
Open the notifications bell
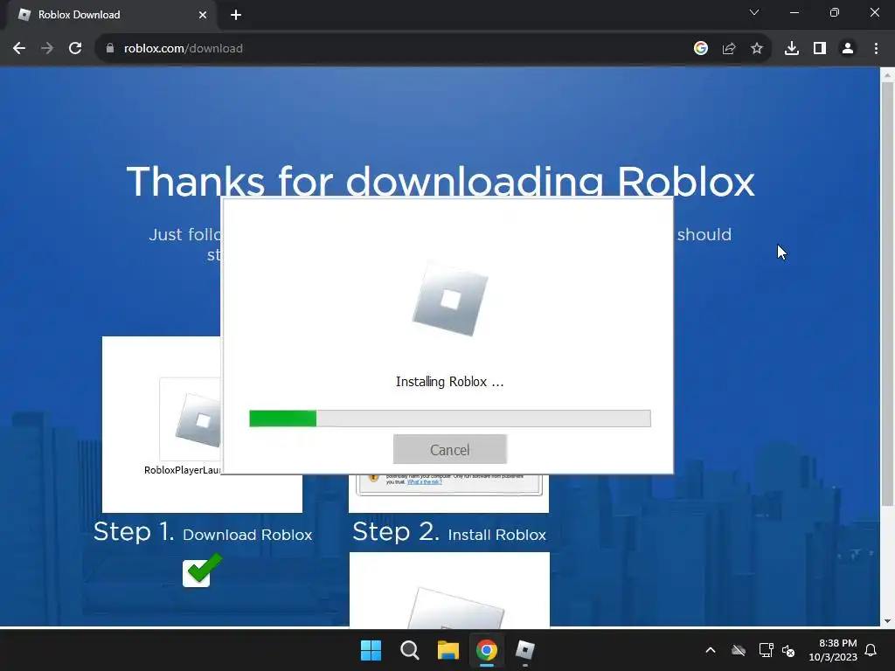point(871,650)
